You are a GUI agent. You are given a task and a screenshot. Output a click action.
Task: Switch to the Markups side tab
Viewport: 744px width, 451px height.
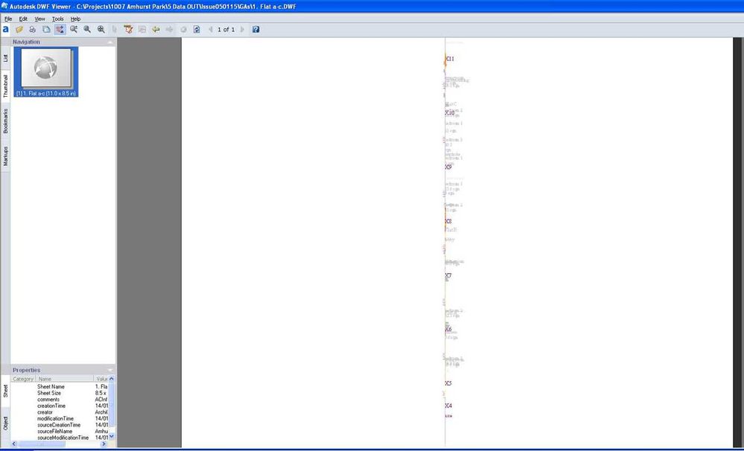tap(5, 156)
